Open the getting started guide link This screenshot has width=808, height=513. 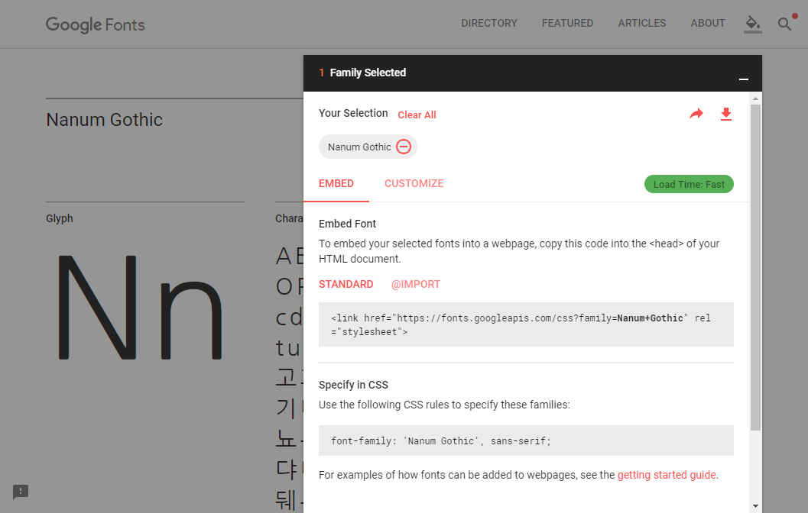[667, 475]
